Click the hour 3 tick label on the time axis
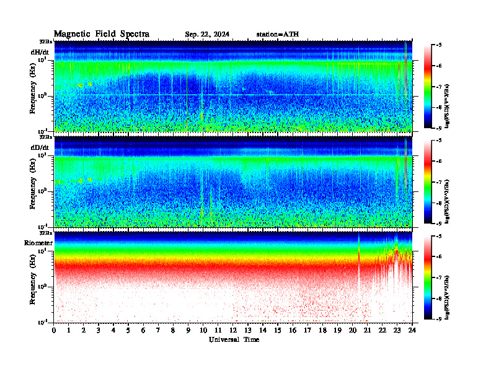 (99, 330)
